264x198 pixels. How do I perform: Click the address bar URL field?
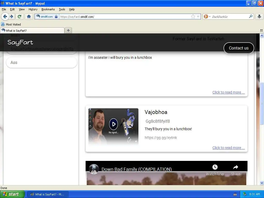tap(125, 17)
